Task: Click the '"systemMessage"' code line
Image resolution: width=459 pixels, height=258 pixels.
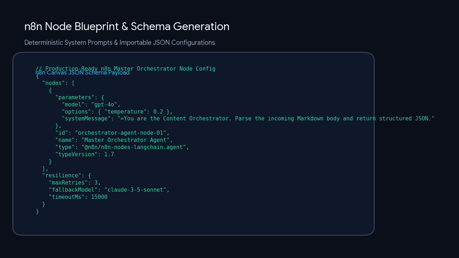Action: pos(248,119)
